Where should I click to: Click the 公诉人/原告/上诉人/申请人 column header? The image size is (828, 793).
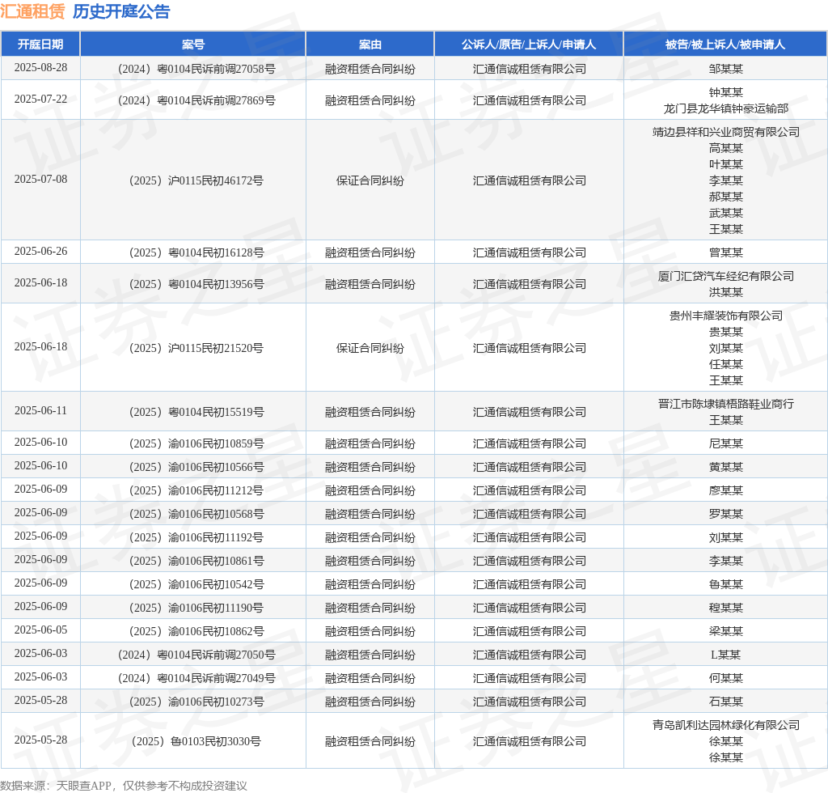(x=529, y=45)
